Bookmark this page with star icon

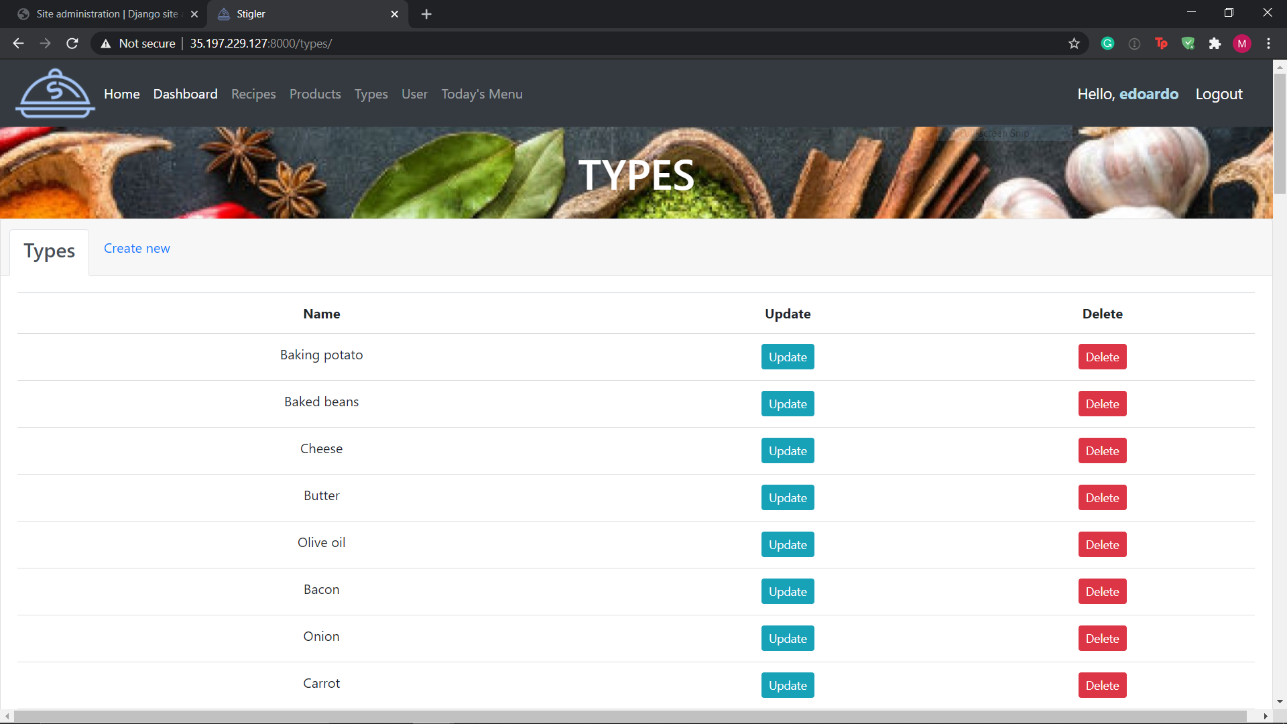click(1074, 44)
